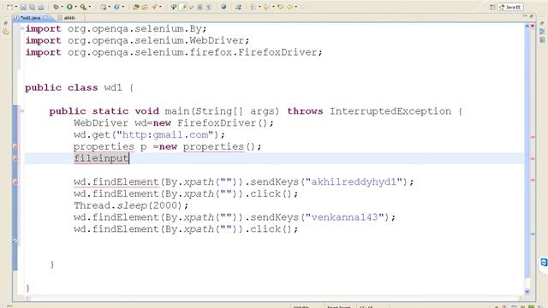Screen dimensions: 548x308
Task: Click the TeamViewer side panel icon
Action: (544, 262)
